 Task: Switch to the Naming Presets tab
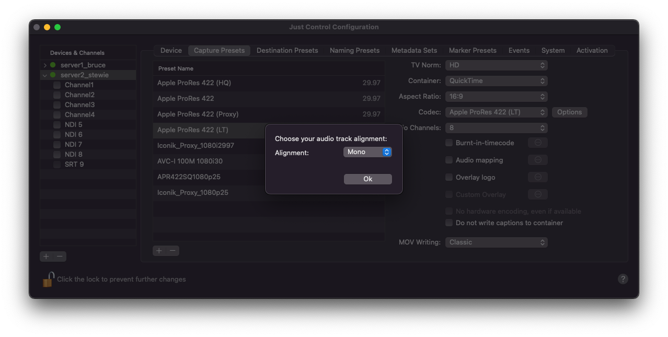coord(354,51)
